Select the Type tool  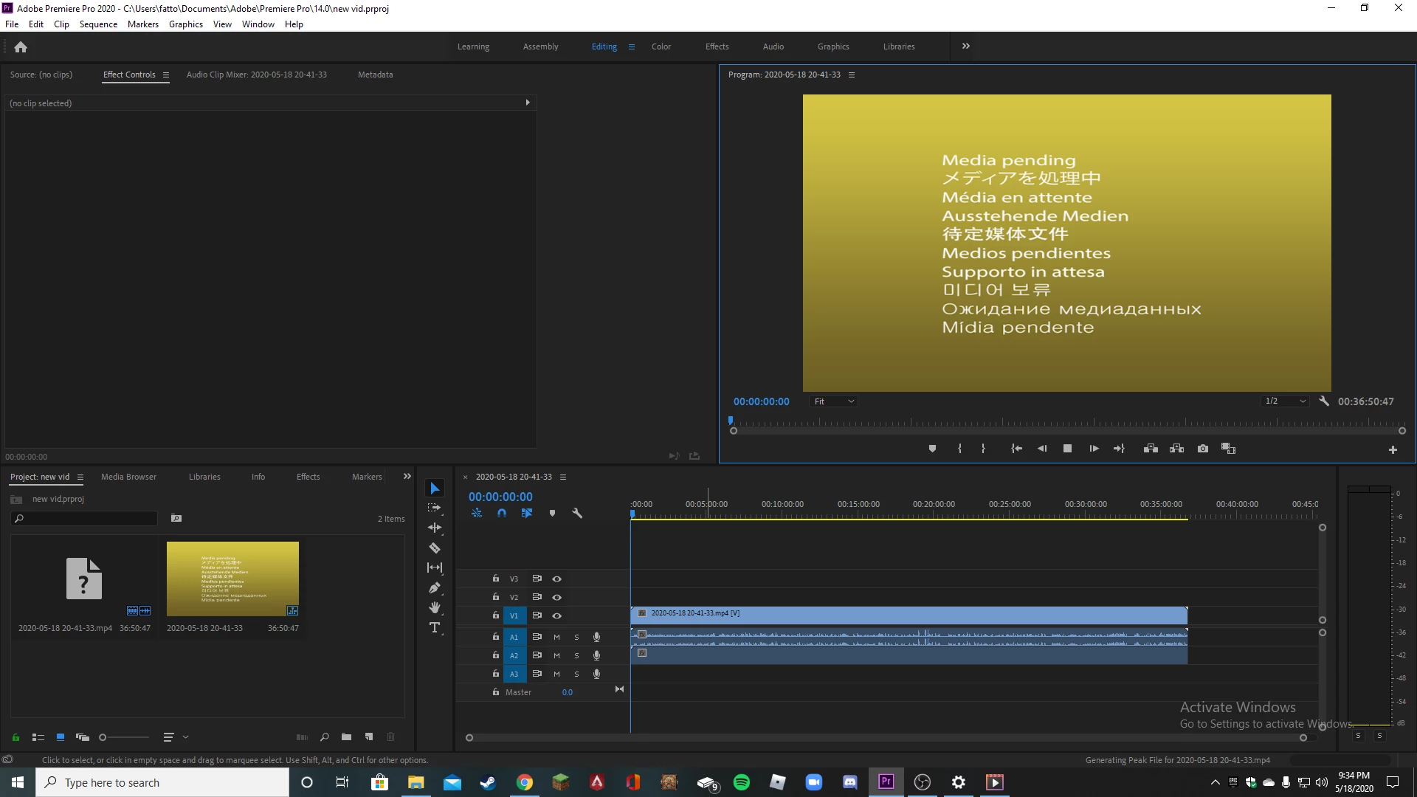click(435, 627)
